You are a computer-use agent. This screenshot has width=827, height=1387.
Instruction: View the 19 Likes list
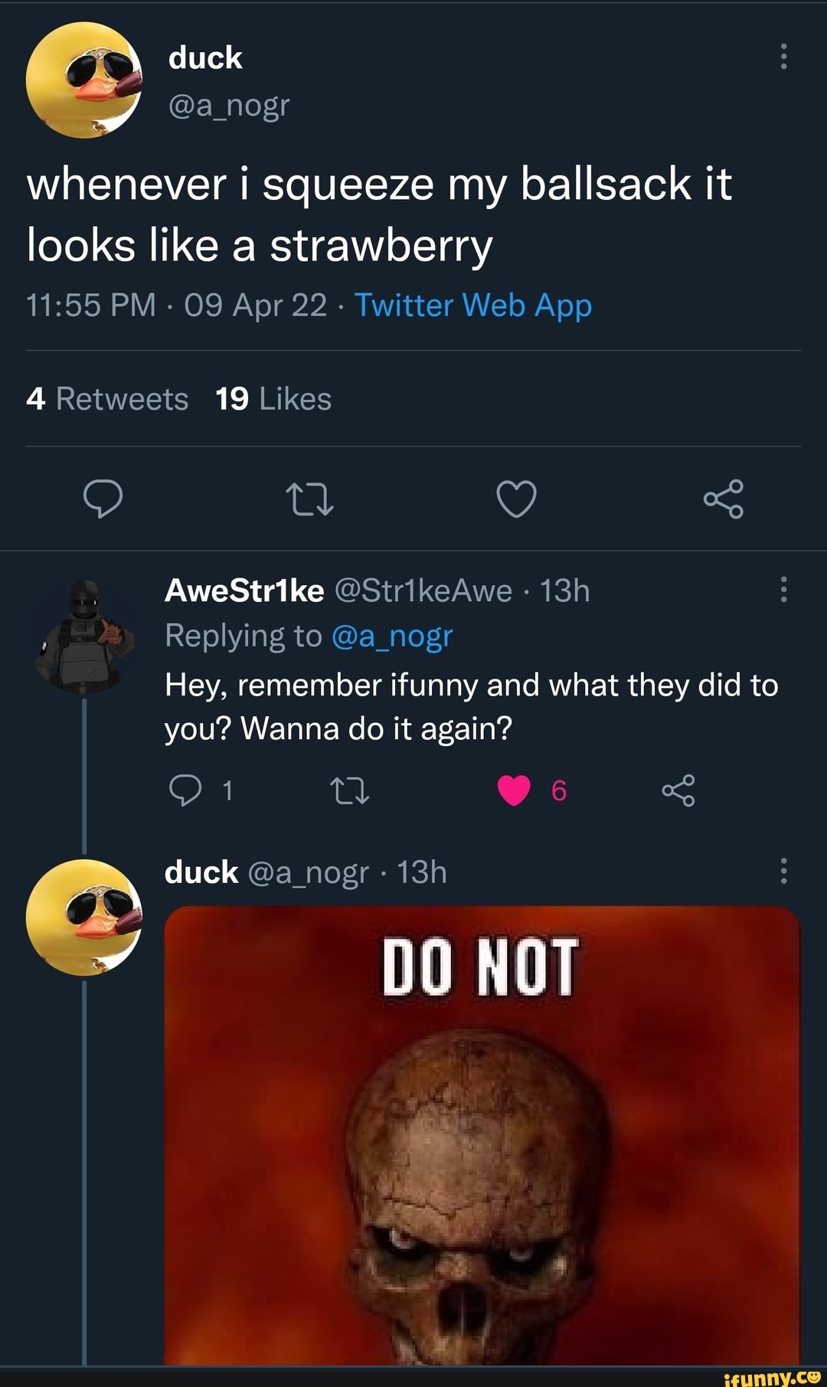point(273,399)
